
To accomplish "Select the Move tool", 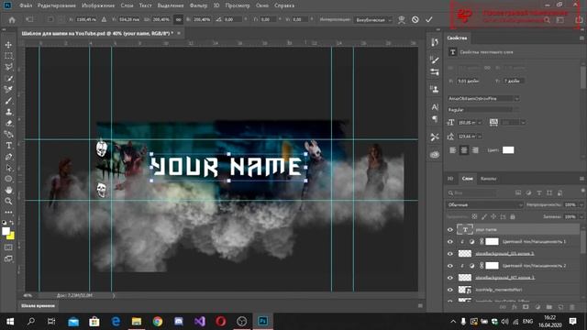I will 8,45.
